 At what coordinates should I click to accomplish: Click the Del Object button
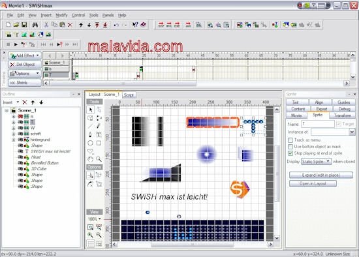25,65
